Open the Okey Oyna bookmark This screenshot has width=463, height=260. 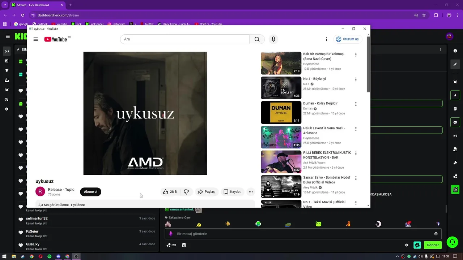click(x=174, y=24)
